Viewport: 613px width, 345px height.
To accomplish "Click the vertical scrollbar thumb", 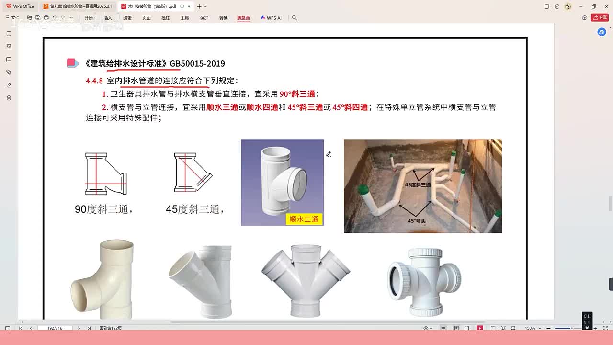I will coord(610,203).
